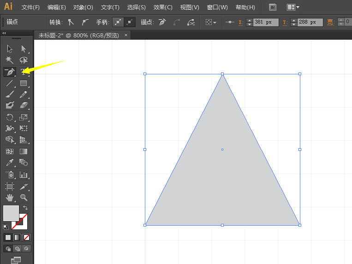Viewport: 352px width, 264px height.
Task: Select the Eraser tool
Action: tap(24, 105)
